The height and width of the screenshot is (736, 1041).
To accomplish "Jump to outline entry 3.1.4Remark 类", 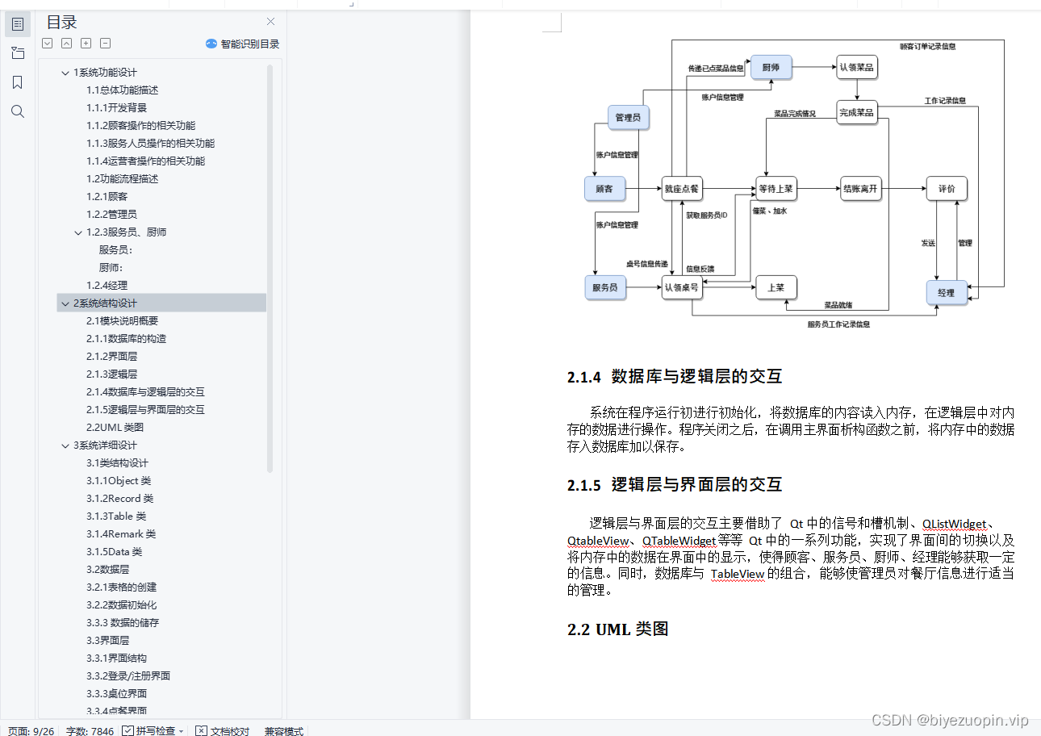I will (x=121, y=533).
